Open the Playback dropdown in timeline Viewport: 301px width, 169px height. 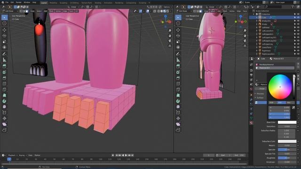point(13,155)
